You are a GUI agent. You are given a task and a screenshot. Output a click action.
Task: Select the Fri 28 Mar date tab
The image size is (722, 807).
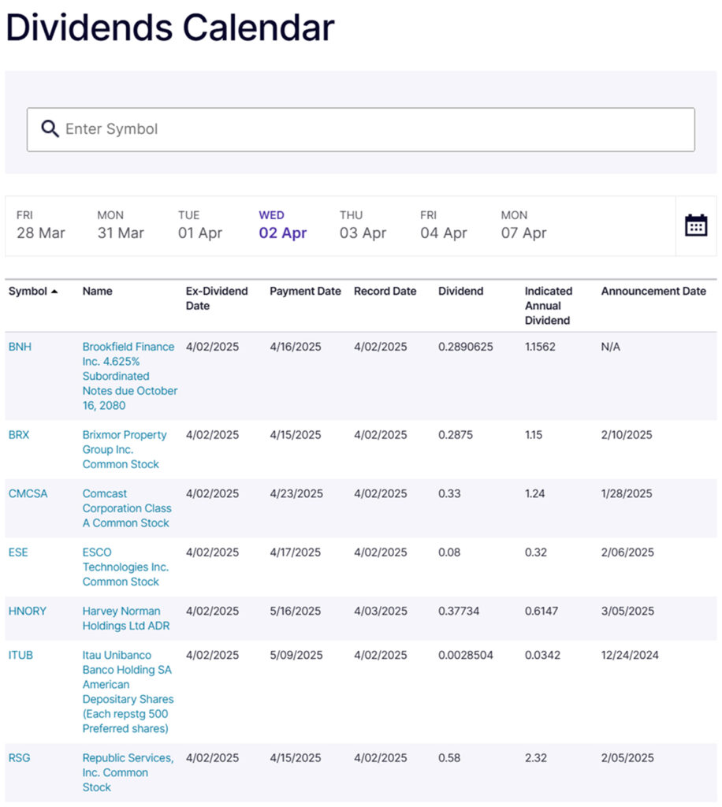pyautogui.click(x=41, y=225)
